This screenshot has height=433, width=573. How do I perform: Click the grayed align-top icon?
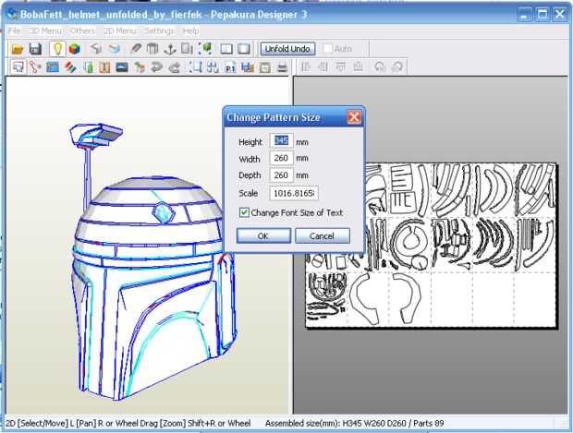tap(341, 66)
